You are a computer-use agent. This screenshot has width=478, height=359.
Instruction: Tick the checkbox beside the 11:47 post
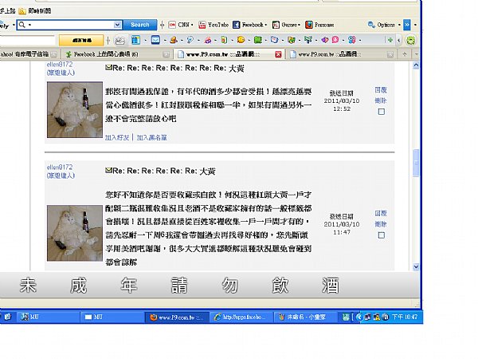[381, 235]
